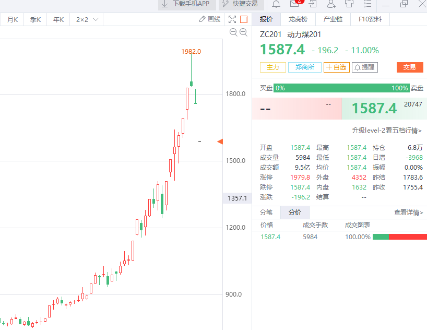Zoom out the K-line chart

pyautogui.click(x=233, y=32)
